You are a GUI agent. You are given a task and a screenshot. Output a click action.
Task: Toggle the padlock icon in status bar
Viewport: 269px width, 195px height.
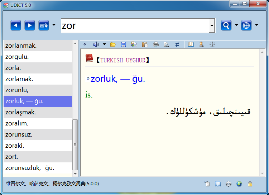click(x=250, y=184)
